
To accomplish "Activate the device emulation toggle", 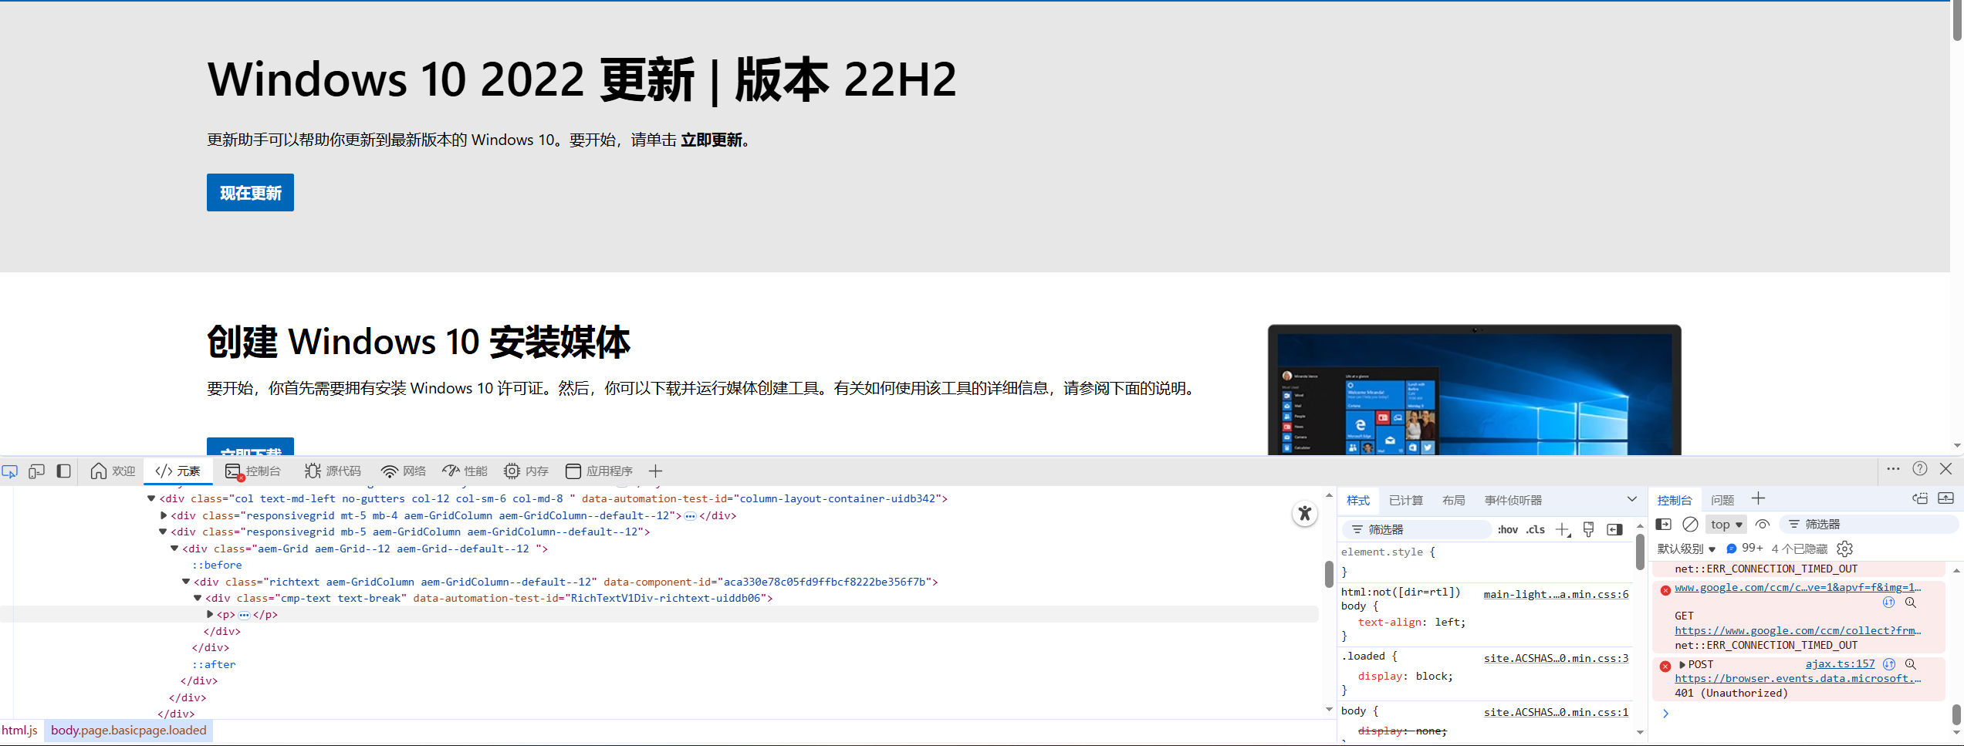I will point(37,471).
